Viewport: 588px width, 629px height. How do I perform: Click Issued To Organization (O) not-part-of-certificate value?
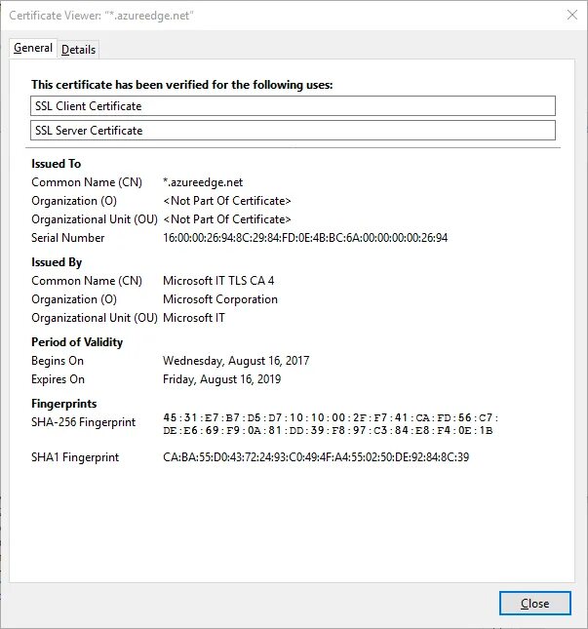point(226,201)
